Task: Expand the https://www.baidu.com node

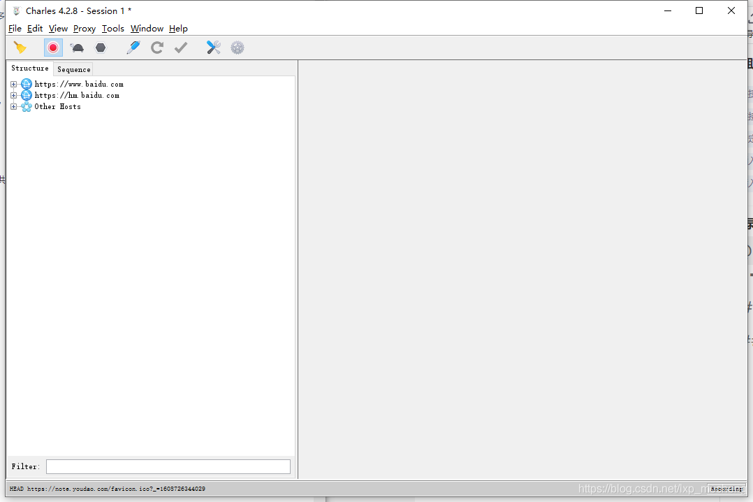Action: pos(13,84)
